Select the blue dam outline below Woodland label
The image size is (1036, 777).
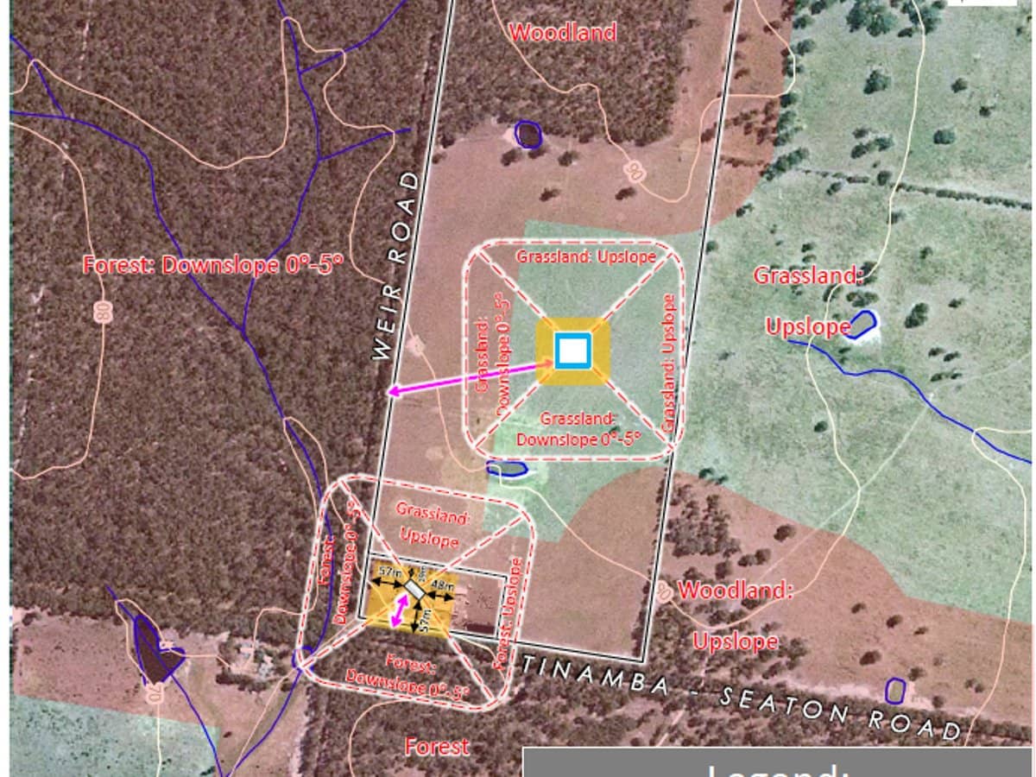(527, 134)
